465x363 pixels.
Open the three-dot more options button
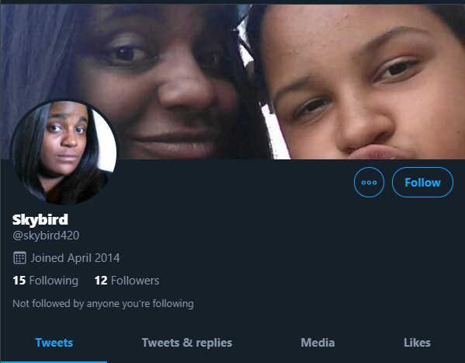[x=369, y=183]
